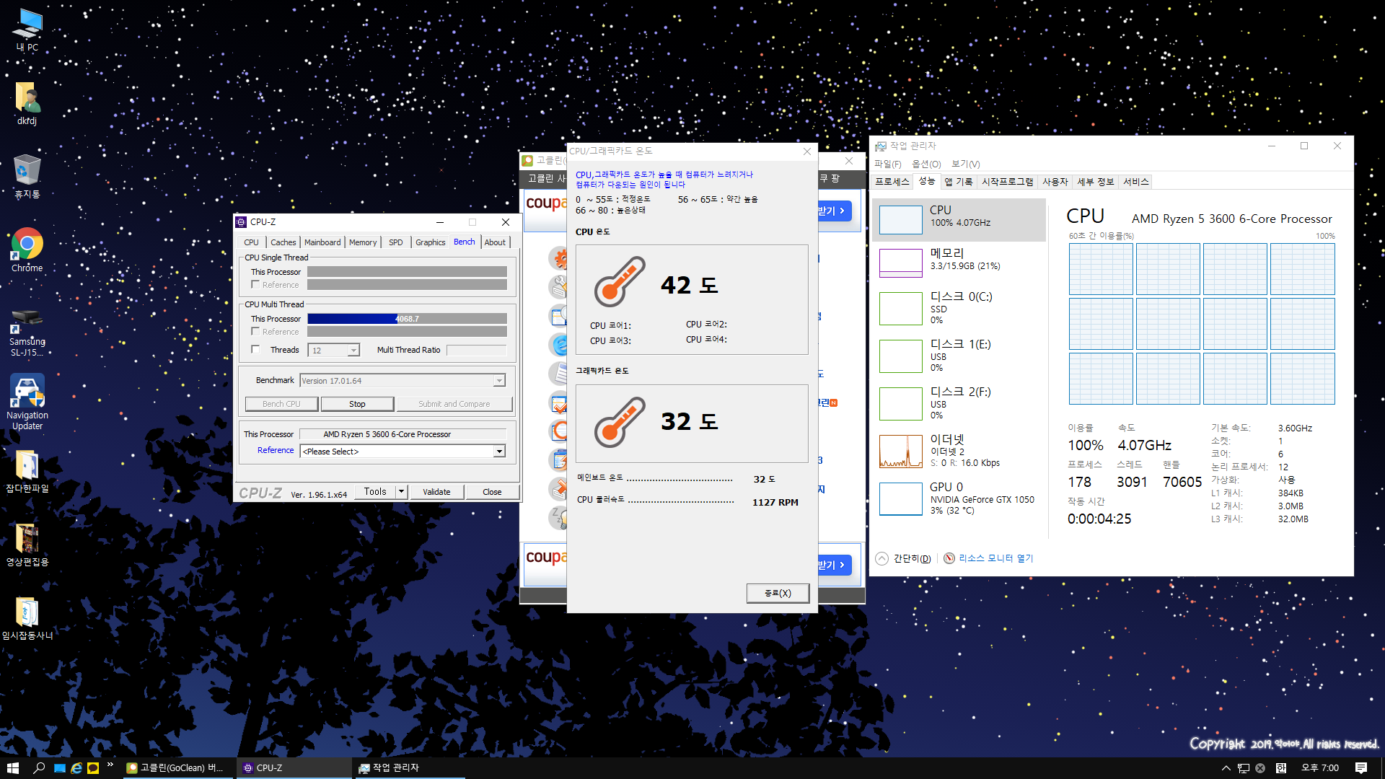Click the CPU-Z title bar logo icon

click(x=242, y=222)
